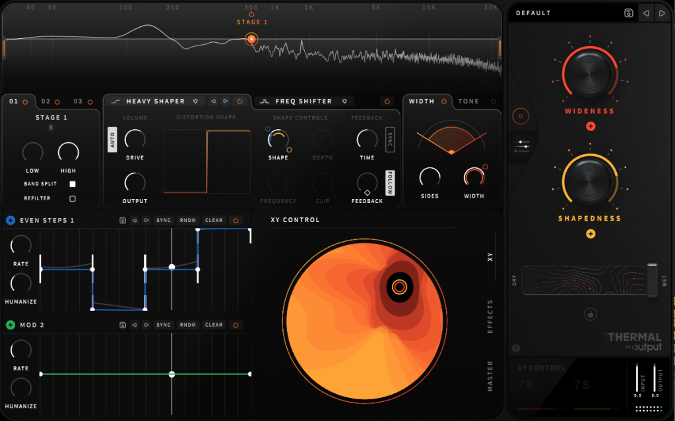The width and height of the screenshot is (675, 421).
Task: Save the current preset with the disk icon
Action: pos(629,13)
